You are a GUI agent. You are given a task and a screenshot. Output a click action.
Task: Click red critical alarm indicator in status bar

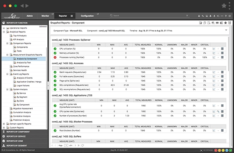pyautogui.click(x=216, y=150)
